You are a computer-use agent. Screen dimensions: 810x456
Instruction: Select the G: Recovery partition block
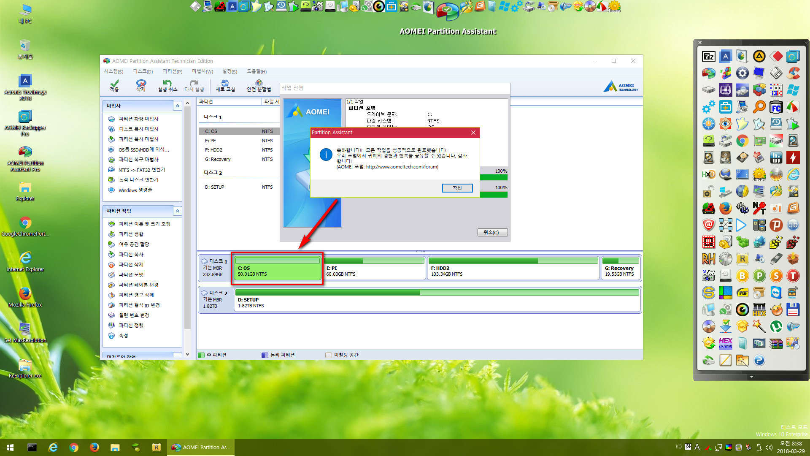[621, 268]
